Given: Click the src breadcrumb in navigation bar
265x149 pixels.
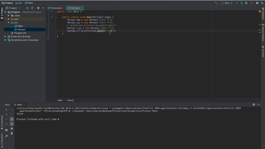Looking at the screenshot, I should 19,3.
